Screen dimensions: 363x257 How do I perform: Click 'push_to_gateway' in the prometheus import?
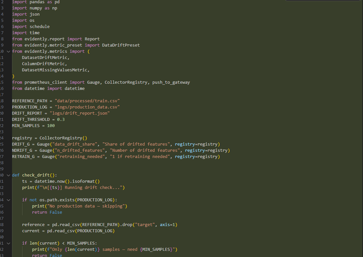pyautogui.click(x=171, y=82)
